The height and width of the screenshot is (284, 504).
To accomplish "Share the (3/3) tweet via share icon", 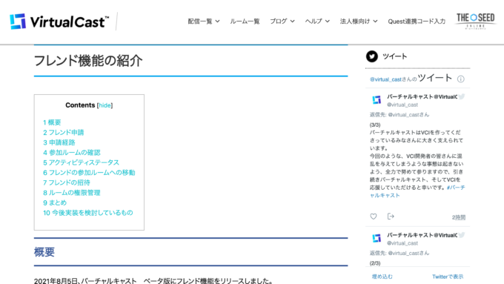I will [391, 217].
